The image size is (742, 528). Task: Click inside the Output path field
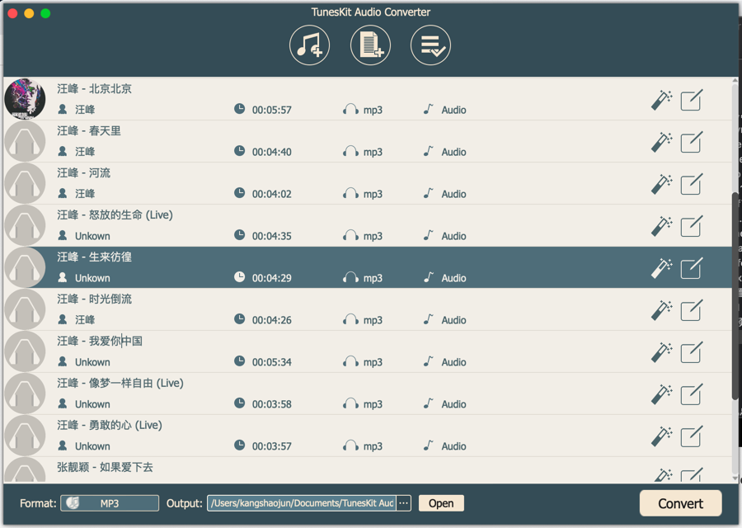[305, 502]
